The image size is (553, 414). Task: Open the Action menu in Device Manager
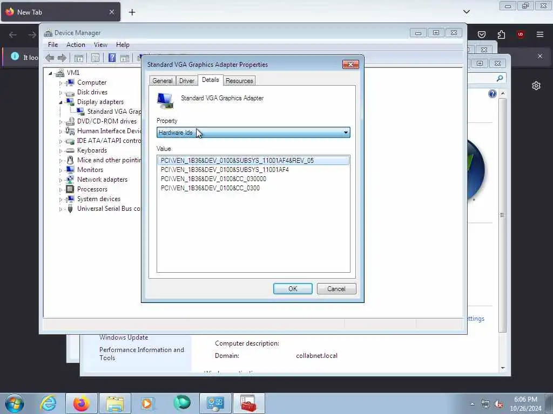click(x=76, y=45)
